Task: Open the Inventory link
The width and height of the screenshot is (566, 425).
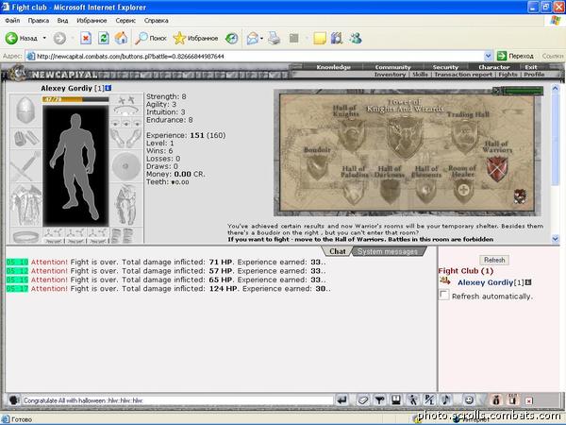Action: (390, 75)
